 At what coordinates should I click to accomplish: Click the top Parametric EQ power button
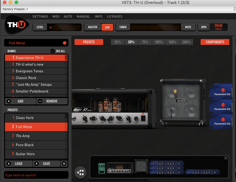coord(223,90)
